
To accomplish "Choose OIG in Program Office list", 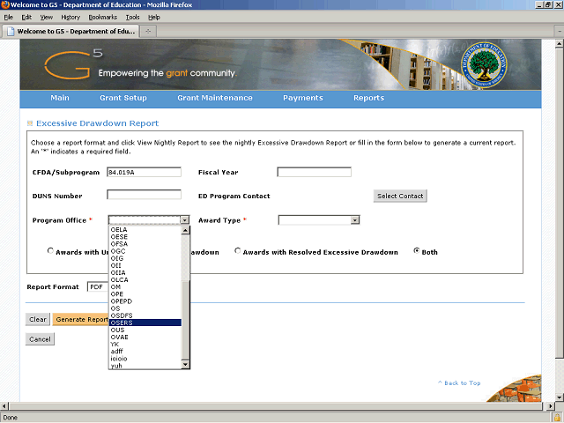I will tap(145, 258).
